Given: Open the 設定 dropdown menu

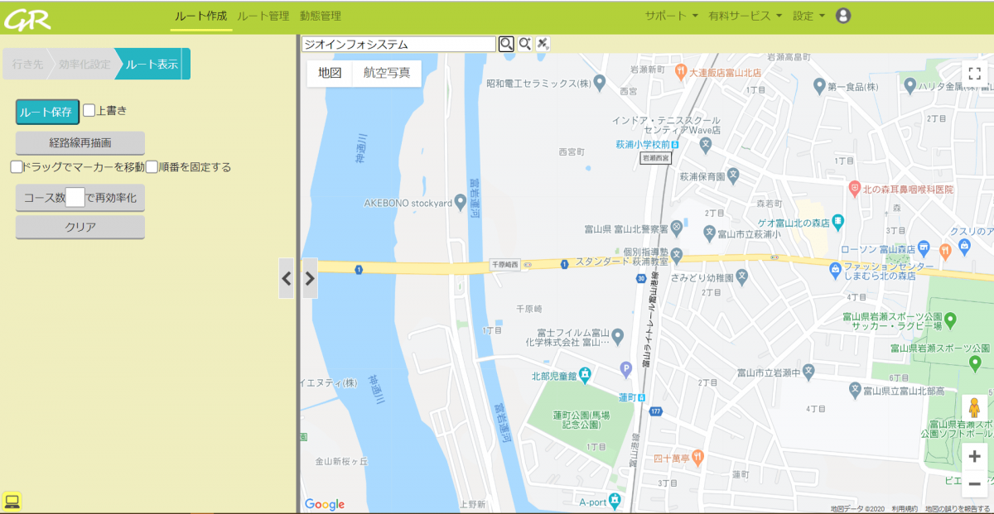Looking at the screenshot, I should coord(808,16).
